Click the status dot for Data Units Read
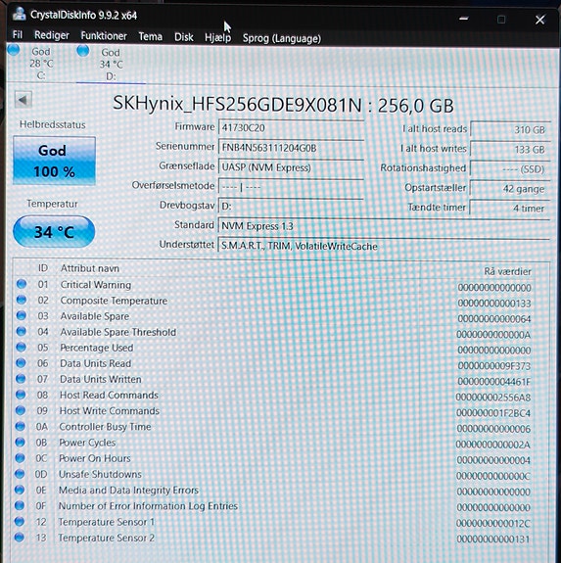This screenshot has height=563, width=561. coord(21,362)
